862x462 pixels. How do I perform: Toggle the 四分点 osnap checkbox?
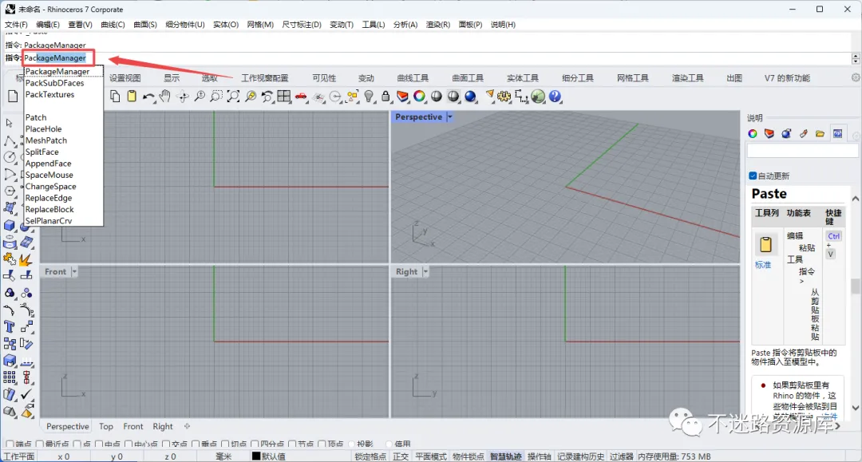[x=255, y=444]
